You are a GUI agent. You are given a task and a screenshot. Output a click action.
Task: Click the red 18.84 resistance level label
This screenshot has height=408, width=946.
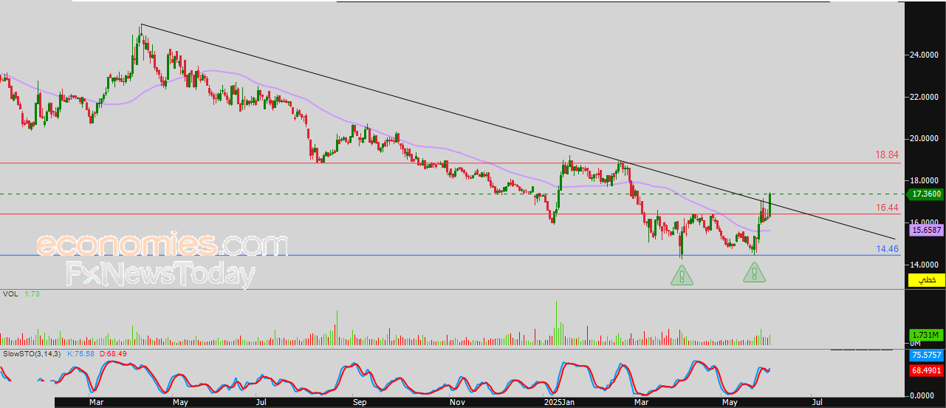887,155
